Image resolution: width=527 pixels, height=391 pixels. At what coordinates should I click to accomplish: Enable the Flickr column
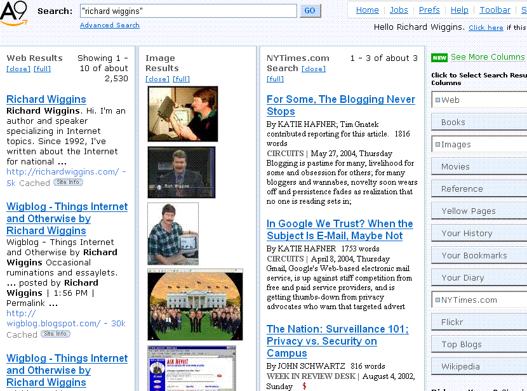tap(479, 322)
